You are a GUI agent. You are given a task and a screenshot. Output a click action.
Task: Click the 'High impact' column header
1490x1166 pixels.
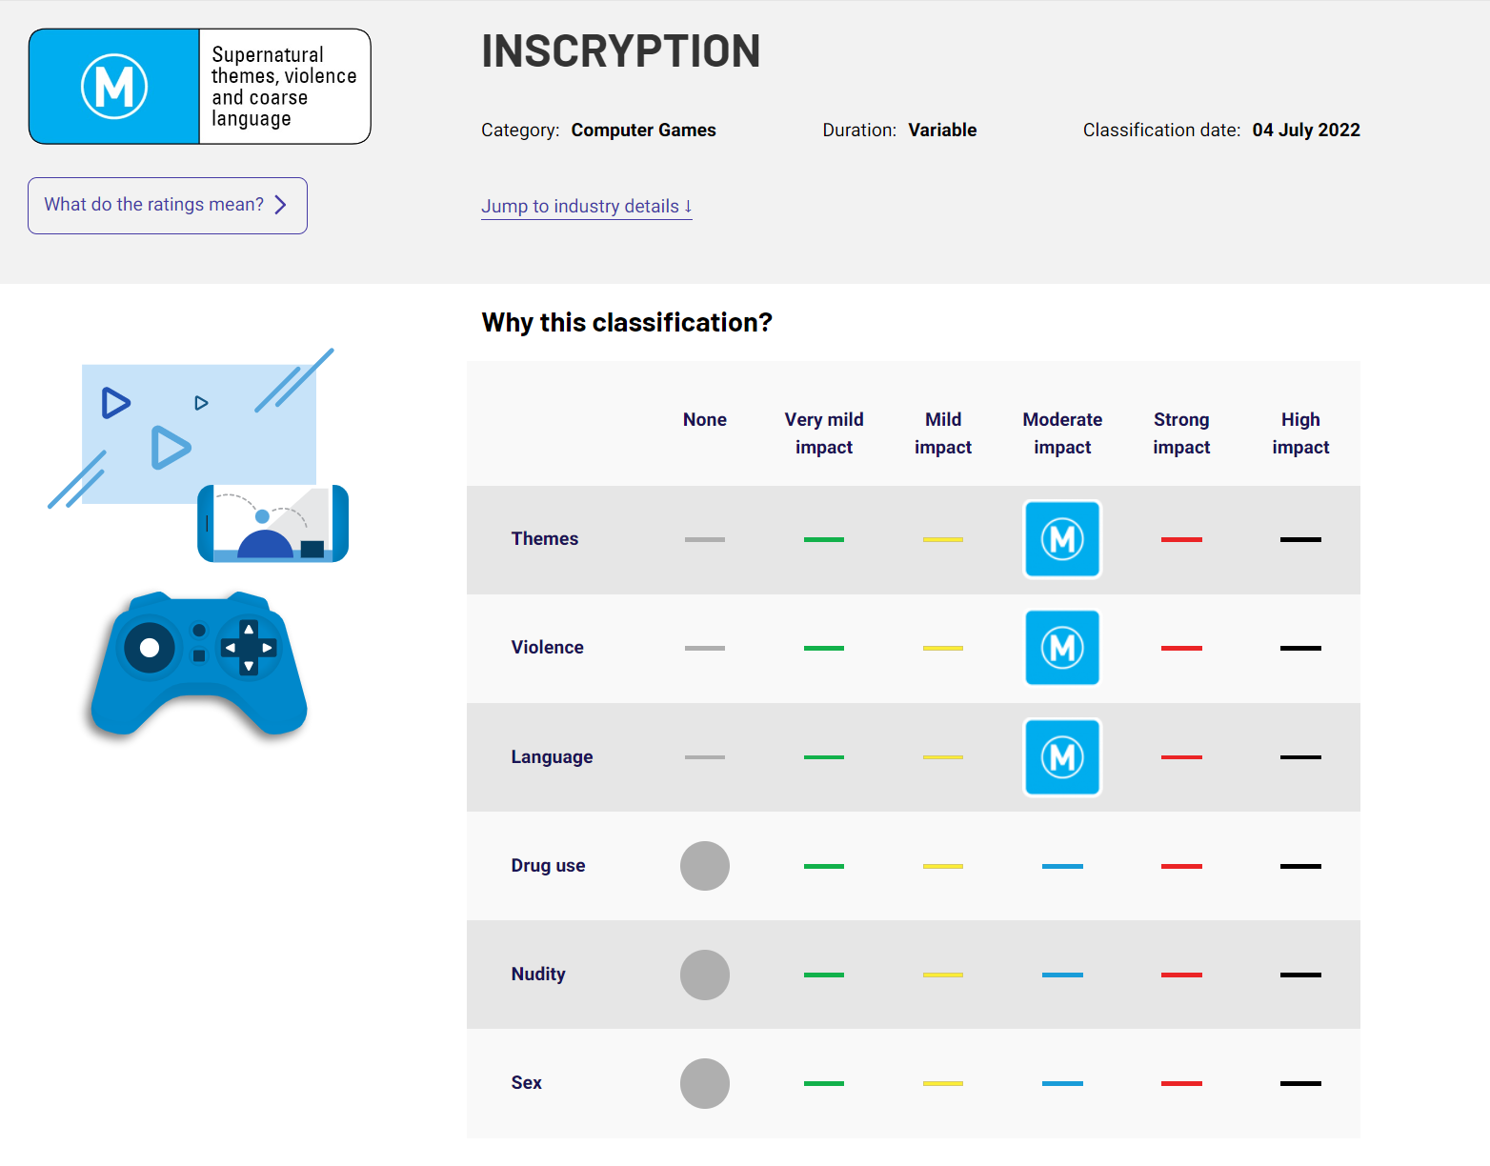point(1300,433)
